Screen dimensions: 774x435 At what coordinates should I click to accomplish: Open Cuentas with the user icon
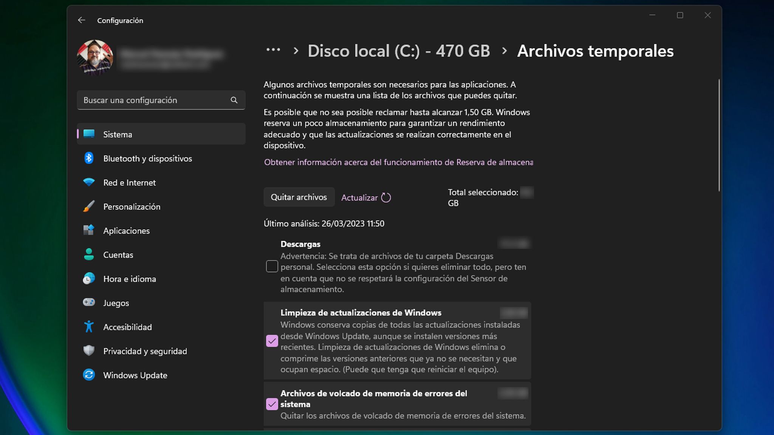click(x=89, y=255)
